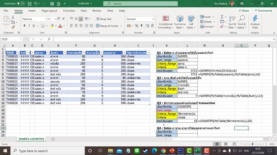Click the Search box in title bar
The height and width of the screenshot is (155, 277).
[140, 3]
